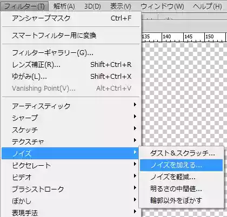This screenshot has width=227, height=217.
Task: Apply アンシャープマスク filter again
Action: click(71, 18)
